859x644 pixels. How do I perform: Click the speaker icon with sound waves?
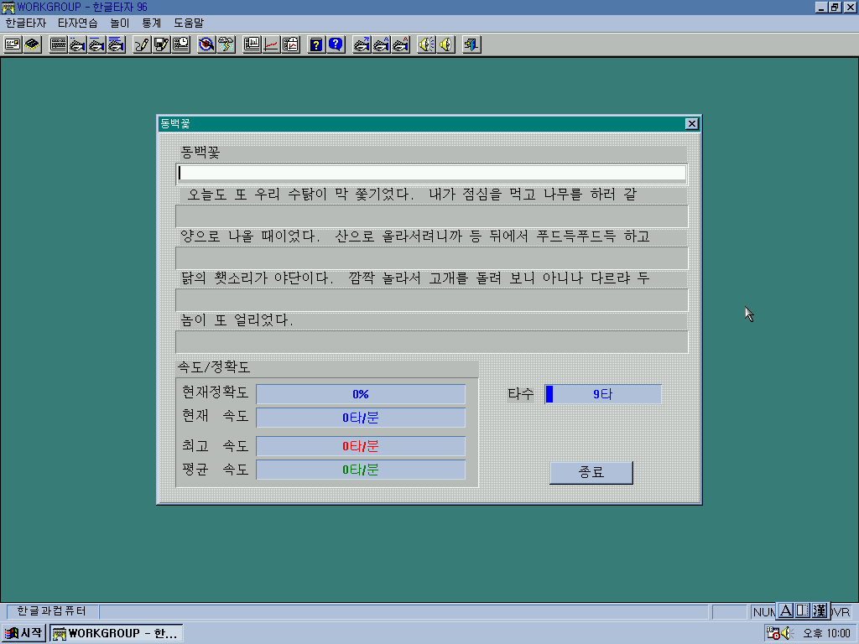[427, 44]
